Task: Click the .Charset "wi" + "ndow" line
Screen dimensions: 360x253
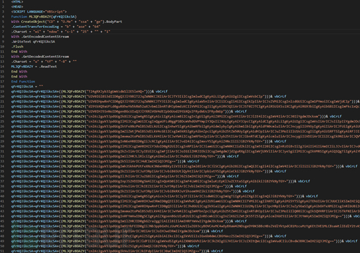Action: tap(61, 32)
